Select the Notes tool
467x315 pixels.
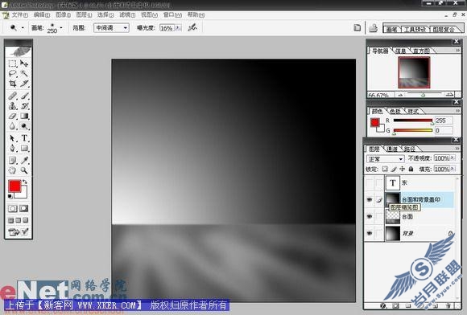click(x=13, y=161)
